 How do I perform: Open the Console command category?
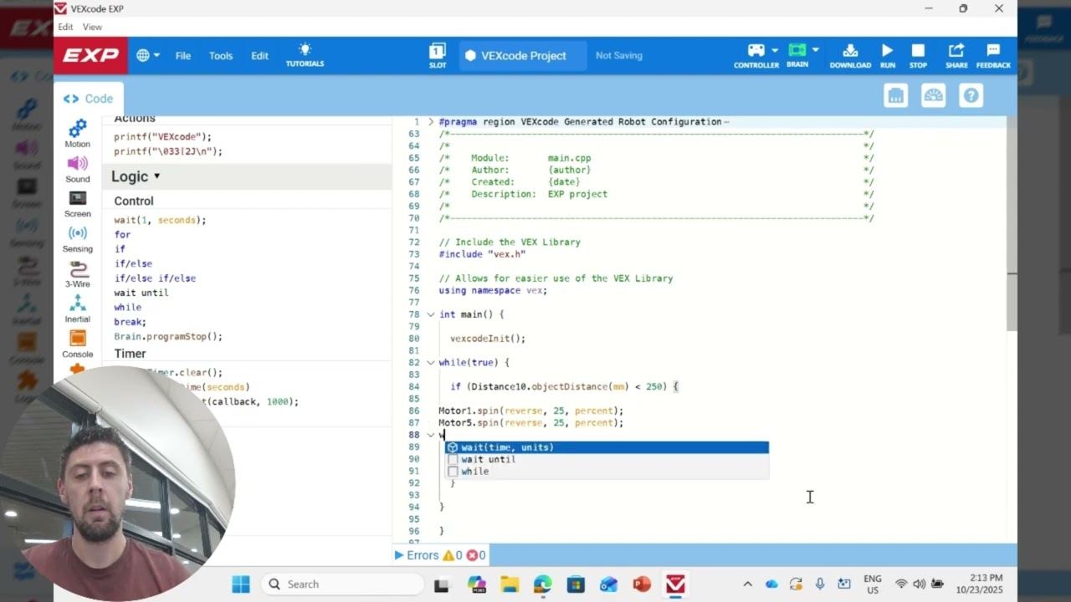pos(77,344)
